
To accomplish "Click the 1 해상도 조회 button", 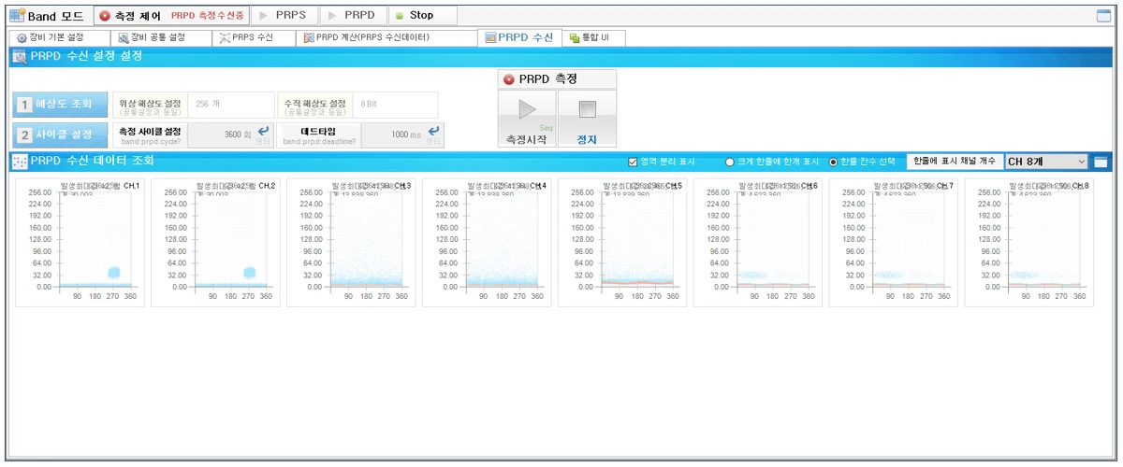I will pyautogui.click(x=60, y=104).
